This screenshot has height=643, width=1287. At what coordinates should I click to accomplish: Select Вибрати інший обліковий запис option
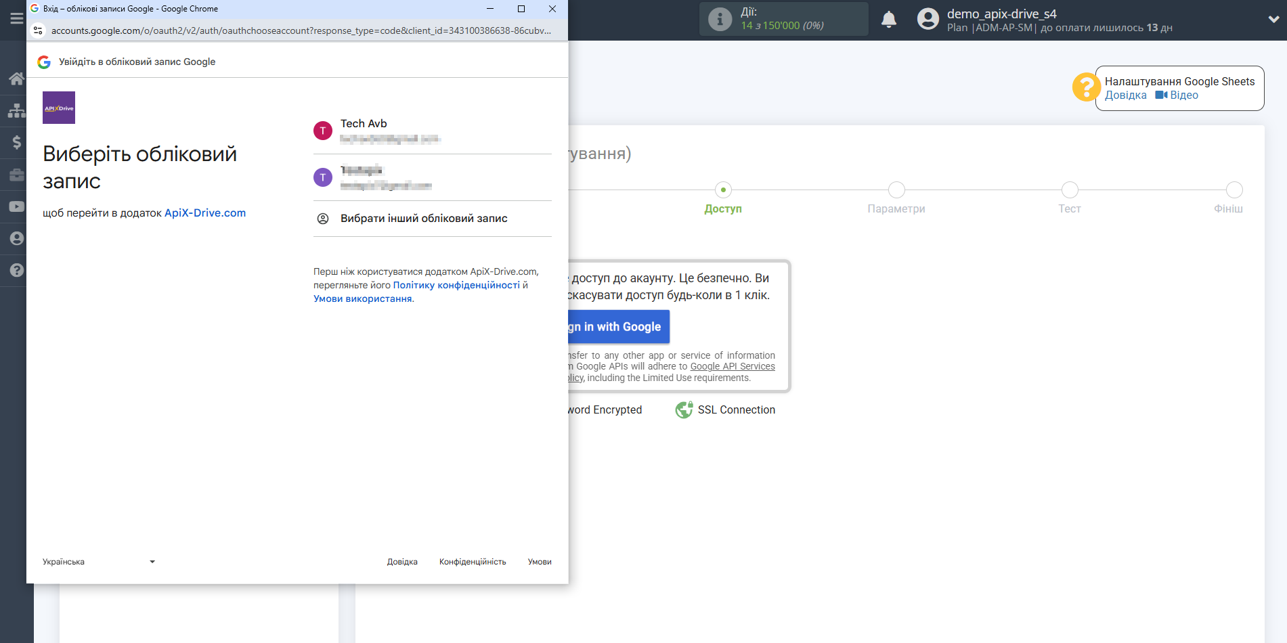click(433, 219)
